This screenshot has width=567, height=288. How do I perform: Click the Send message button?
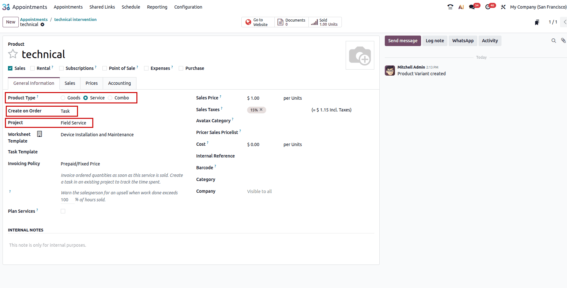[x=403, y=41]
